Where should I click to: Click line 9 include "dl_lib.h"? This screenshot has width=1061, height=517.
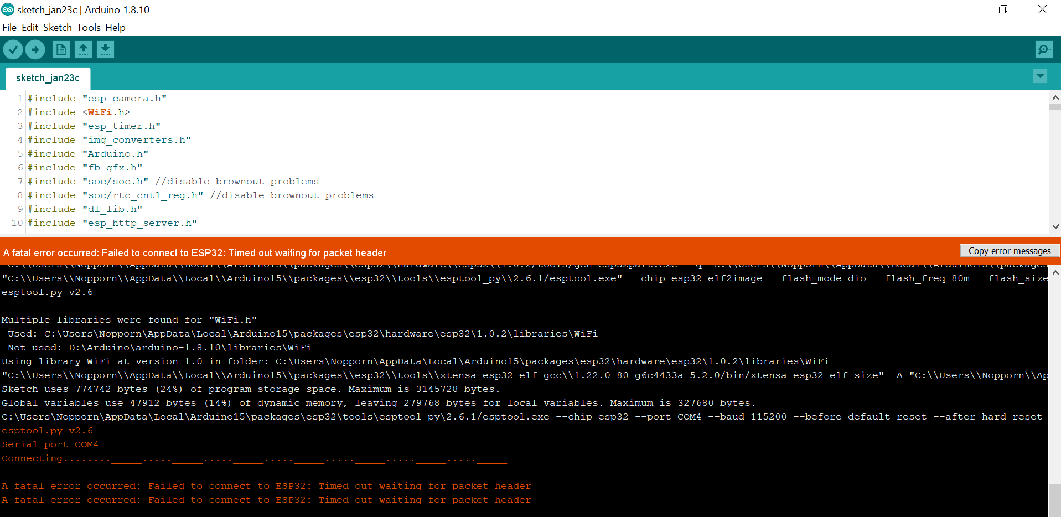point(85,209)
